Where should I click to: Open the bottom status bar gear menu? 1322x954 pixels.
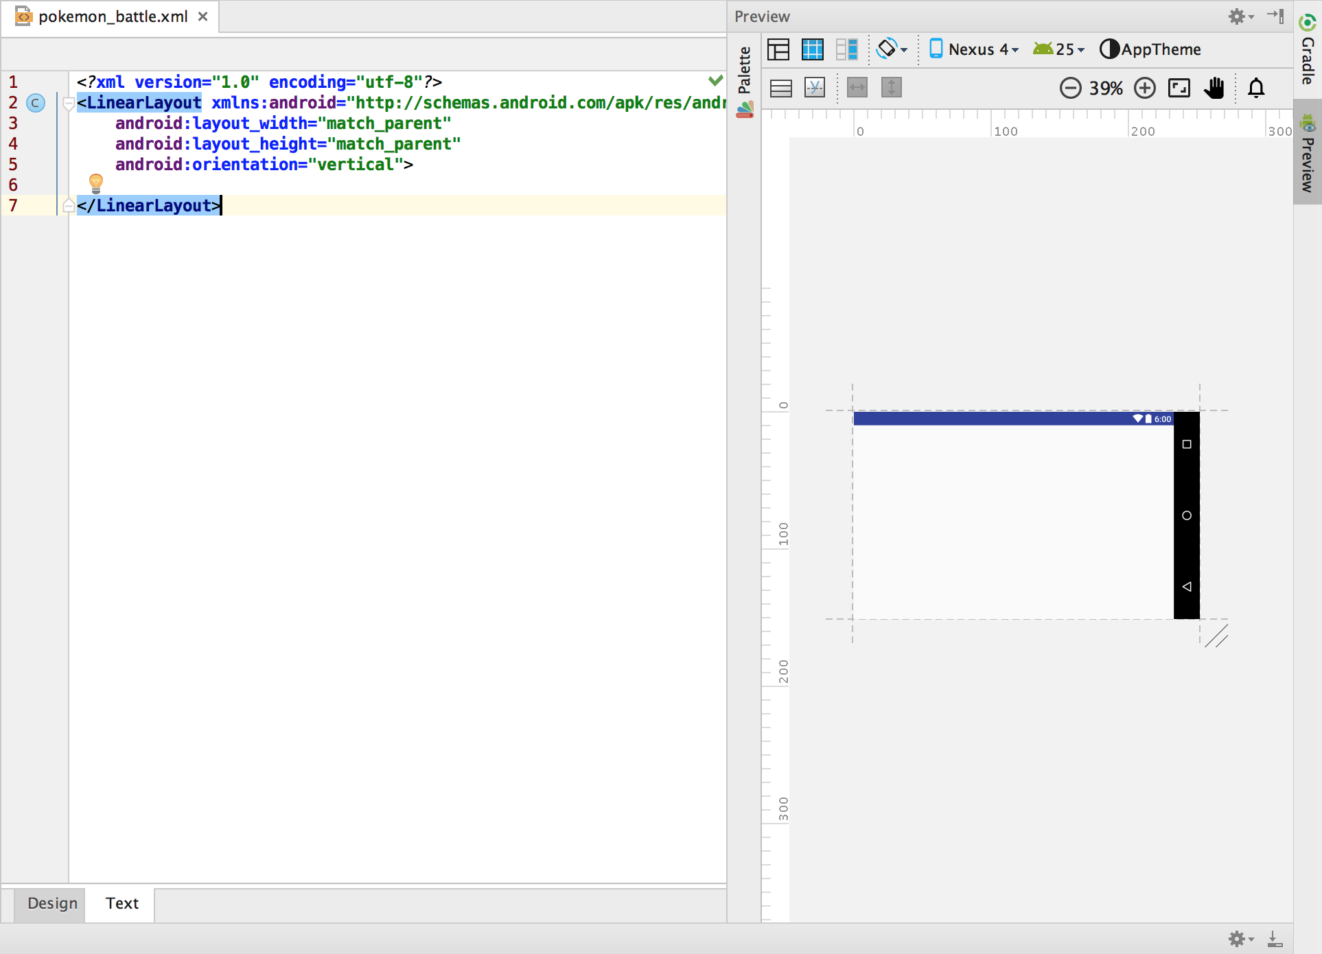pyautogui.click(x=1240, y=939)
